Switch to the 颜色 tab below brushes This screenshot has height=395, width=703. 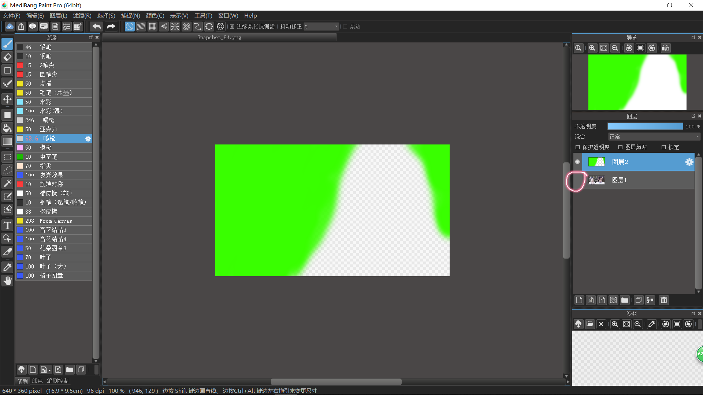click(37, 381)
